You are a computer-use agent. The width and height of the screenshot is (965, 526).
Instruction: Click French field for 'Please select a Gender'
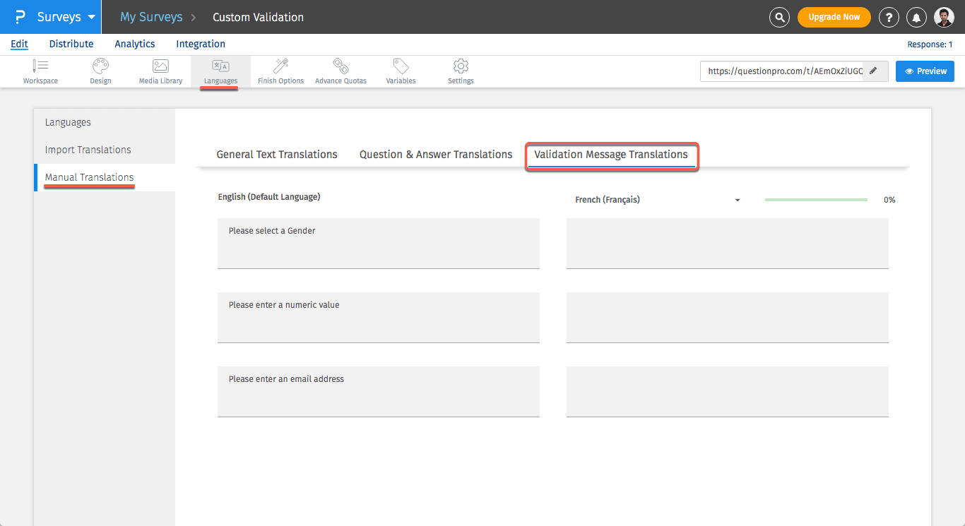tap(727, 243)
